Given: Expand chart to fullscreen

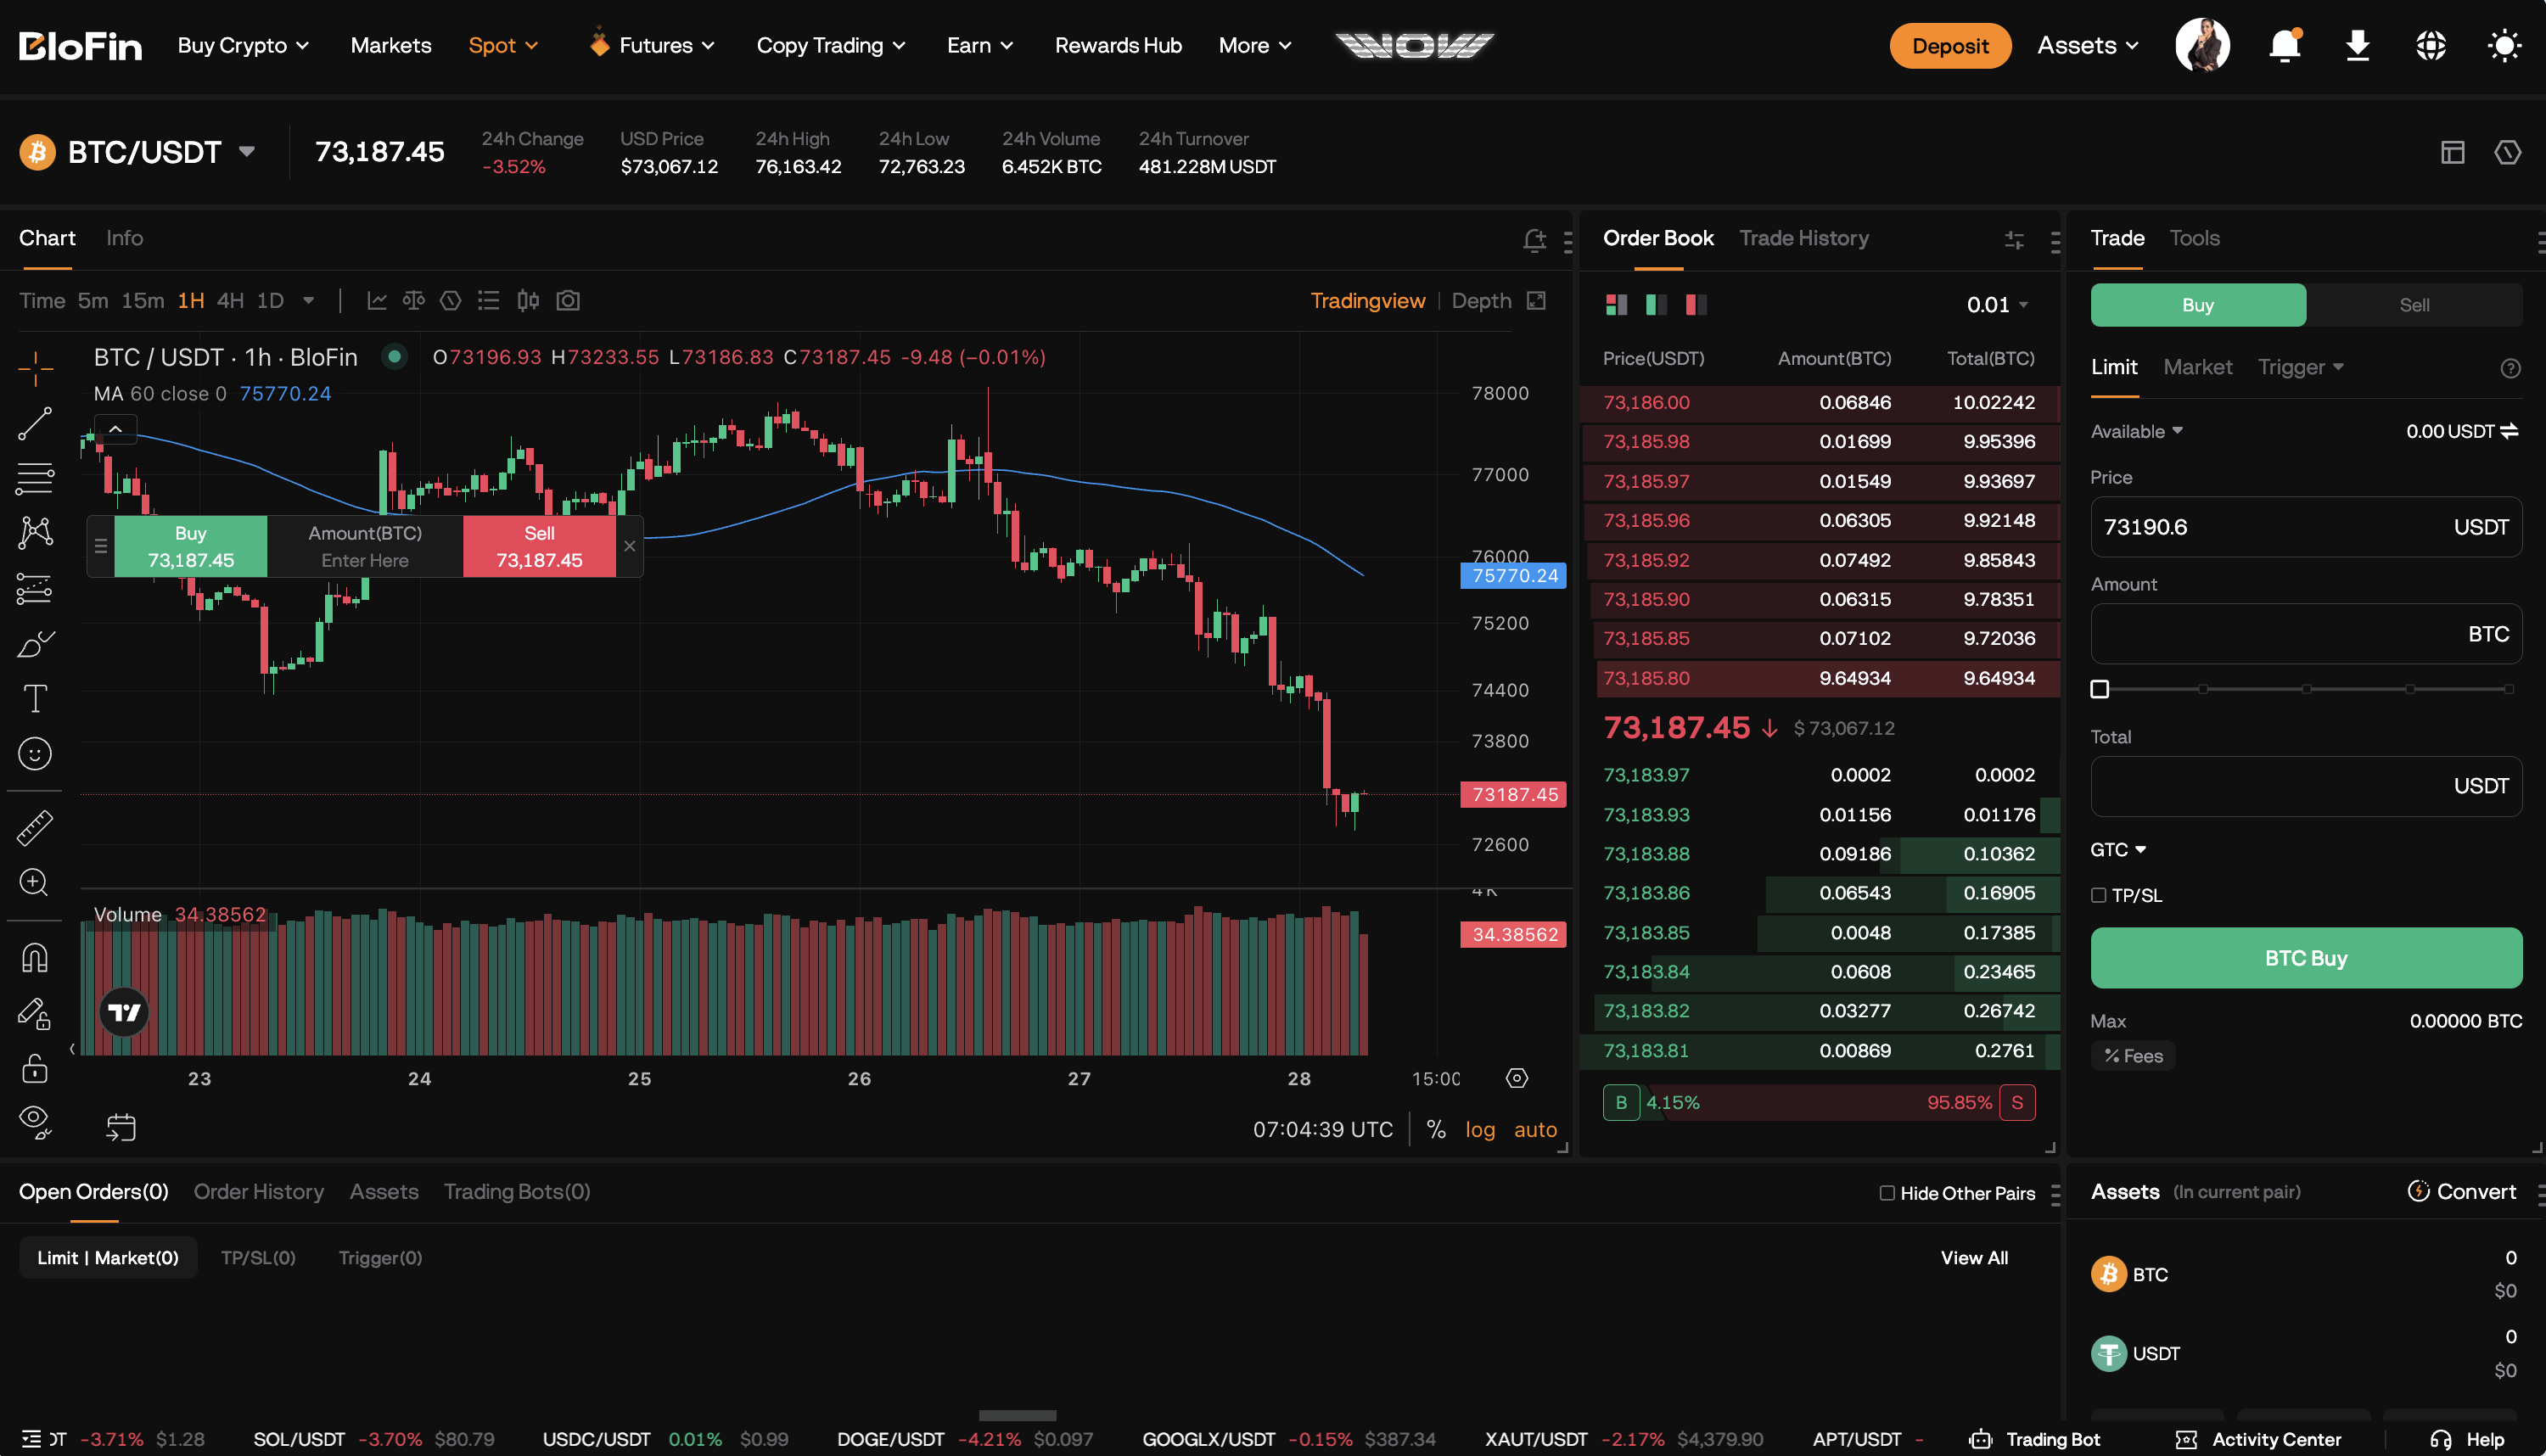Looking at the screenshot, I should (x=1537, y=301).
